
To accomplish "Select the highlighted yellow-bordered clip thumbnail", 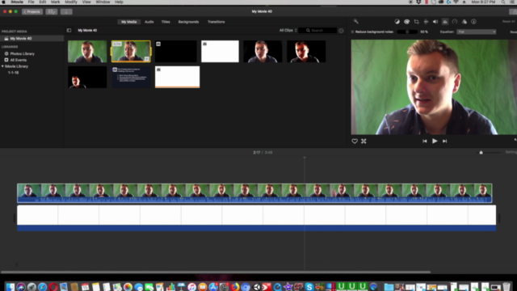I will (x=131, y=52).
